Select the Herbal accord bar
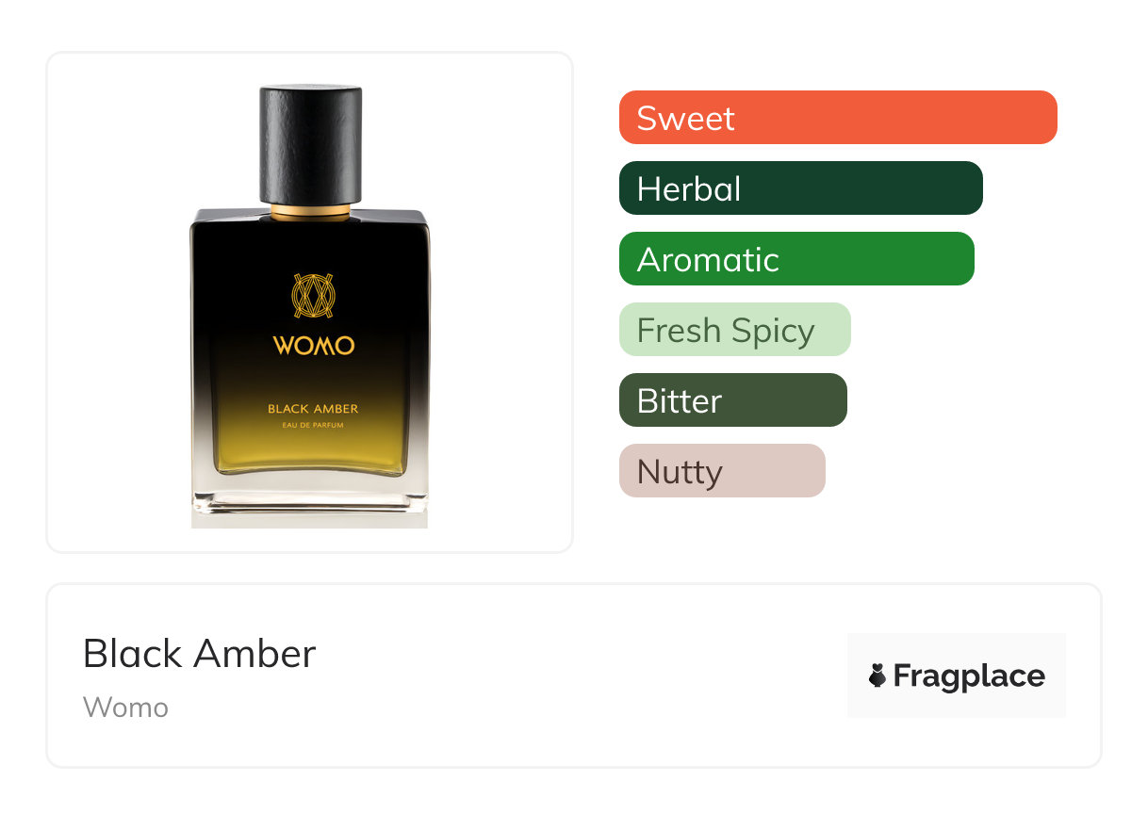1148x814 pixels. click(801, 188)
